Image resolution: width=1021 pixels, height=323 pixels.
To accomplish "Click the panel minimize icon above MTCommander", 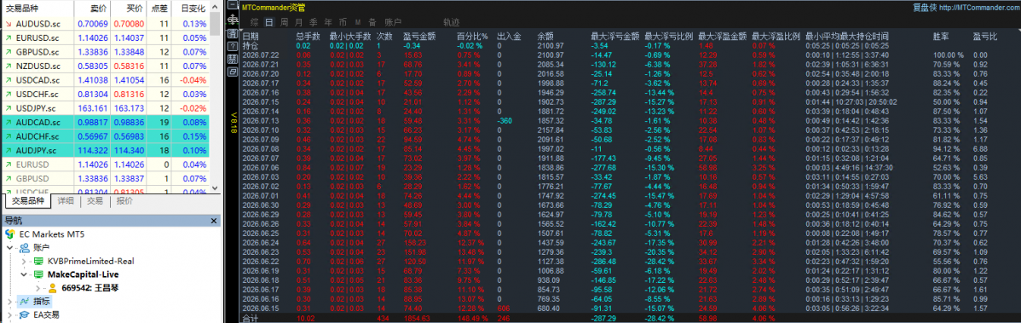I will (233, 4).
